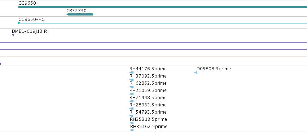Select the RH54793.5prime EST glyph
Viewport: 307px width, 132px height.
tap(131, 116)
